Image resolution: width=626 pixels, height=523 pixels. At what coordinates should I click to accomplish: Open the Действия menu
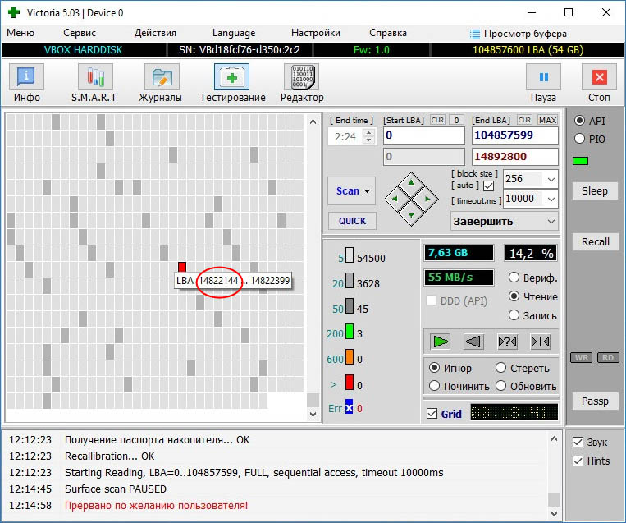[155, 33]
